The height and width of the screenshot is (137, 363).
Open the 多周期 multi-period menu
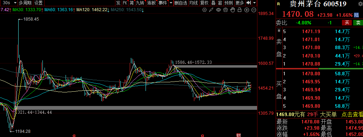(x=25, y=3)
